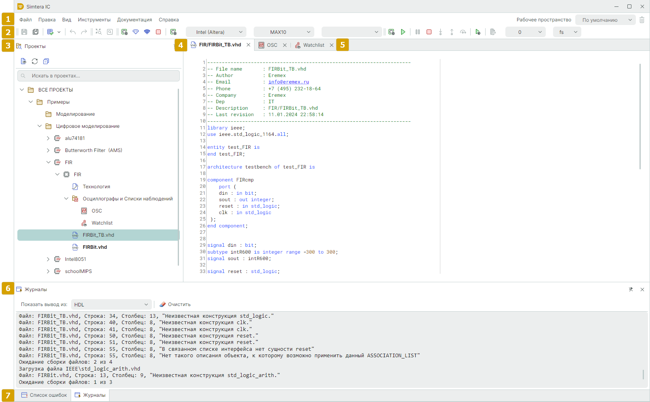This screenshot has width=650, height=402.
Task: Click the run-with-timer icon in toolbar
Action: 478,32
